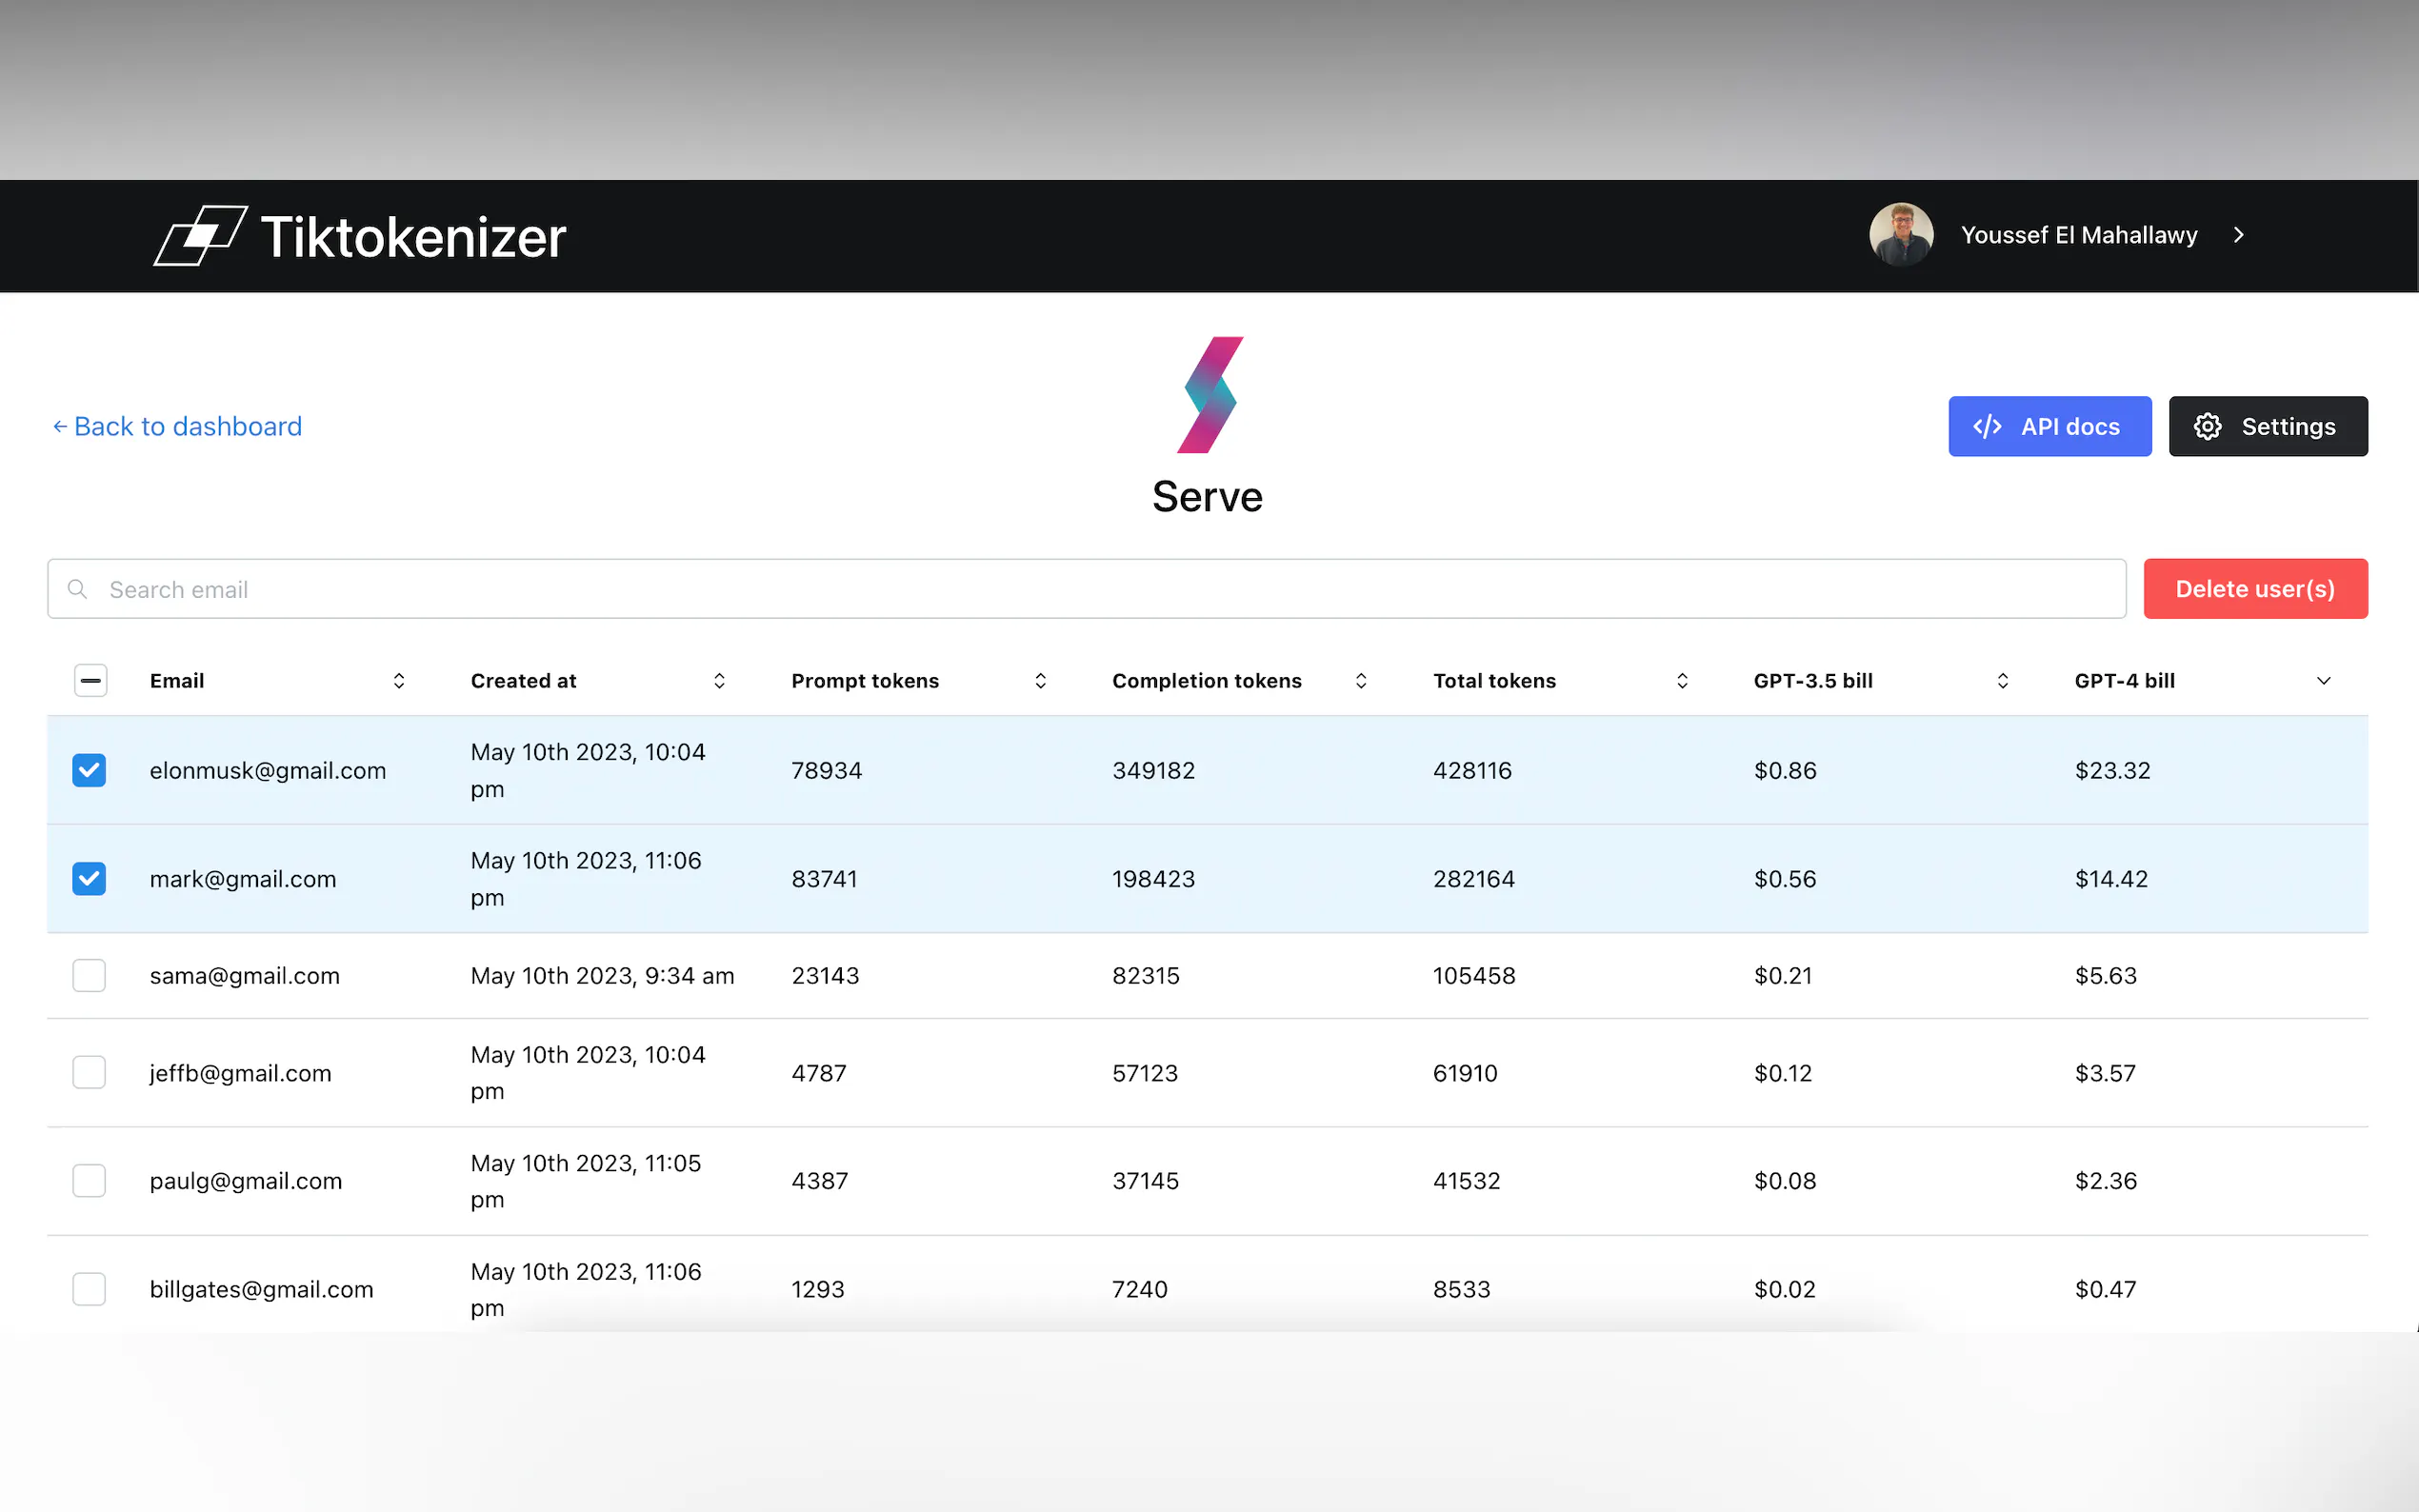Toggle the select-all header checkbox
Image resolution: width=2419 pixels, height=1512 pixels.
[x=90, y=681]
